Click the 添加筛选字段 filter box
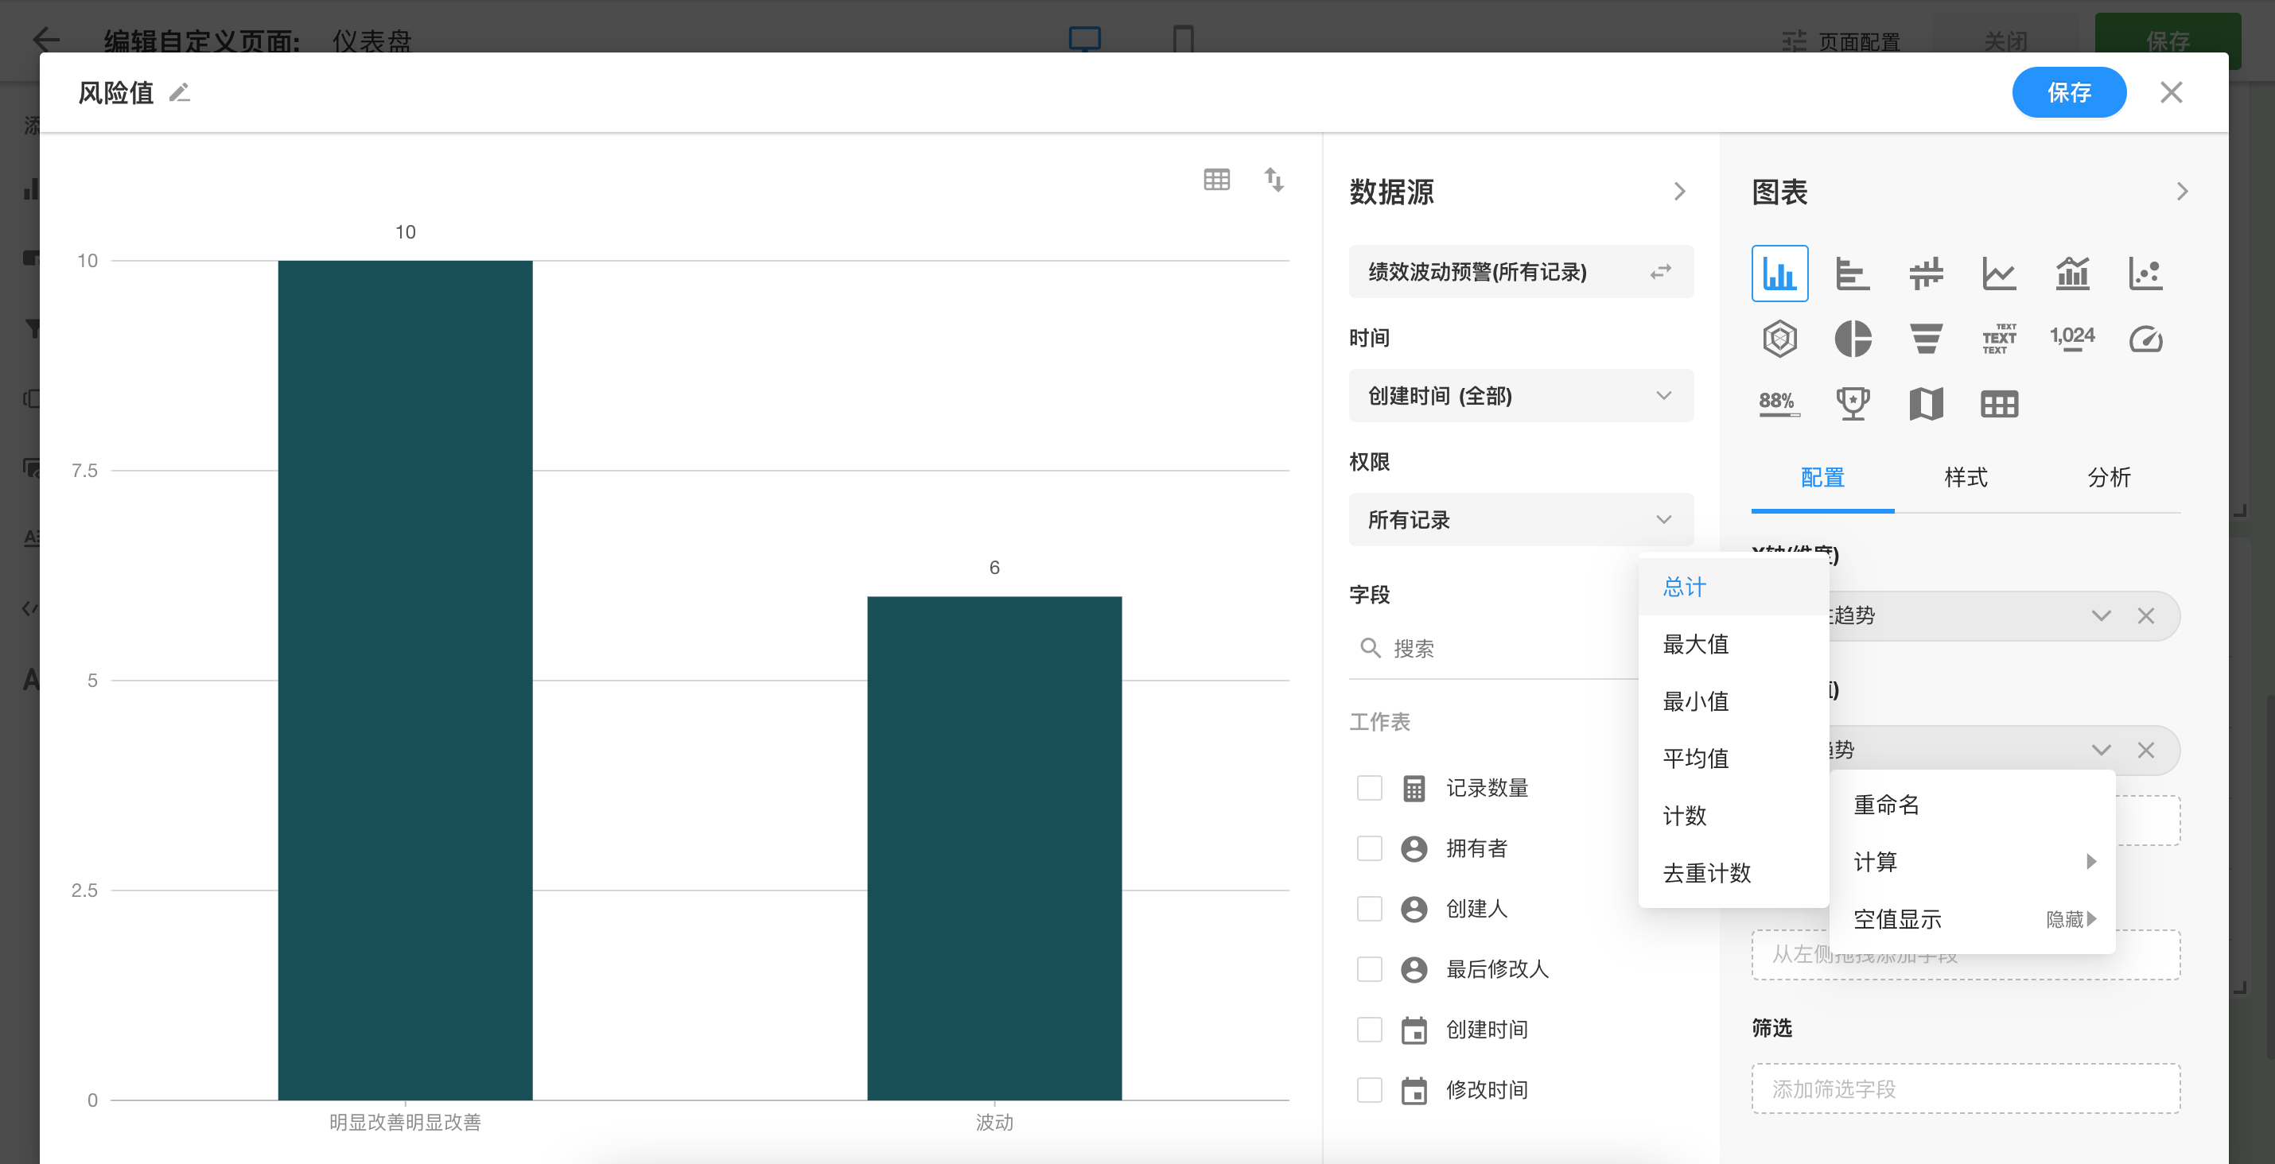The height and width of the screenshot is (1164, 2275). [x=1966, y=1090]
